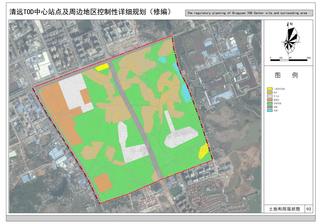Click the 100 scale bar label
Screen dimensions: 317x224
pyautogui.click(x=281, y=57)
